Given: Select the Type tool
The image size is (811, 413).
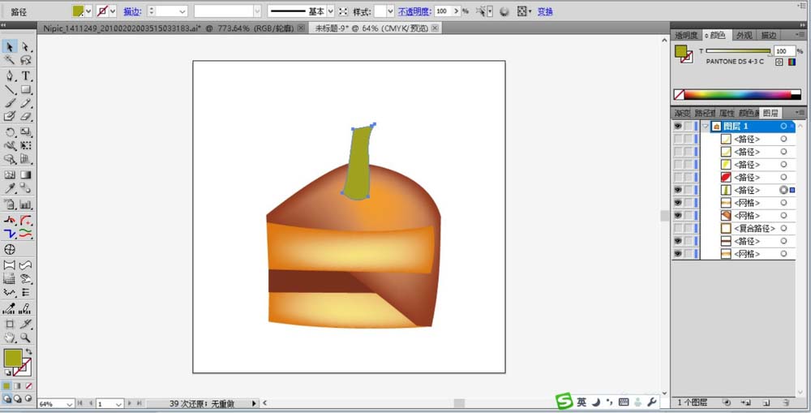Looking at the screenshot, I should tap(26, 75).
